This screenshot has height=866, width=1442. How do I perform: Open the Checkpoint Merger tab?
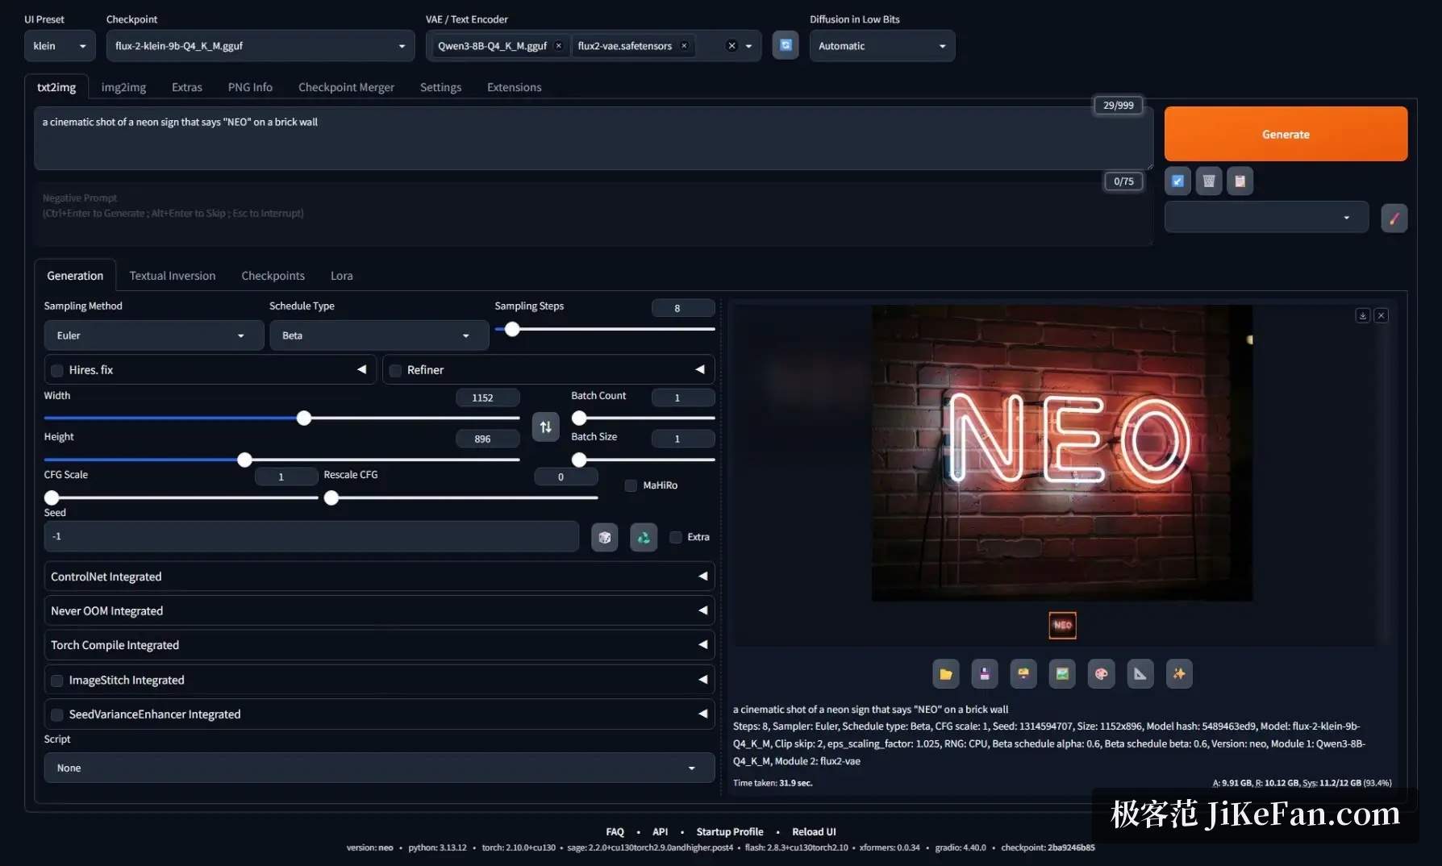[346, 87]
